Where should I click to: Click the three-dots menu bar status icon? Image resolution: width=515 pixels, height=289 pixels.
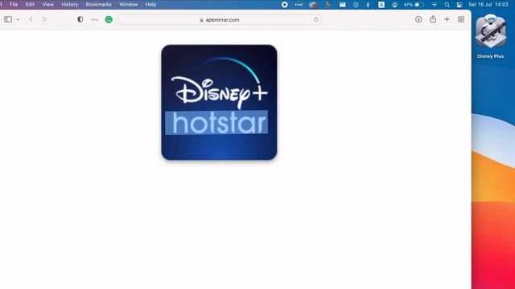pos(299,5)
